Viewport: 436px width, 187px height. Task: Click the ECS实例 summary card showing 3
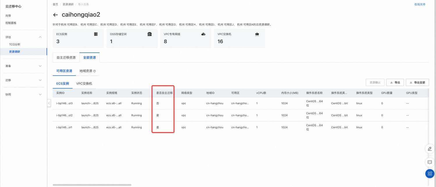[78, 38]
